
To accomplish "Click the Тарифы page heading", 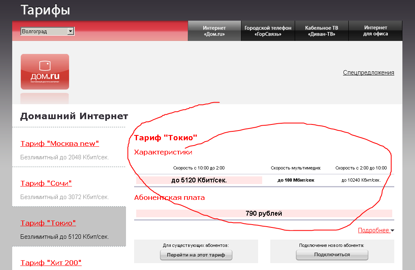I will click(45, 10).
